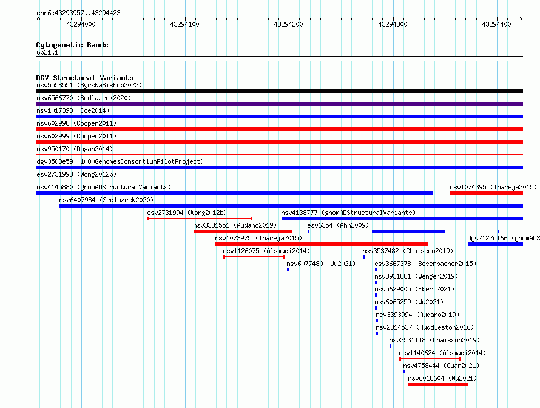Open the esv3667378 (Besenbacher2015) label
Viewport: 540px width, 408px height.
point(425,263)
